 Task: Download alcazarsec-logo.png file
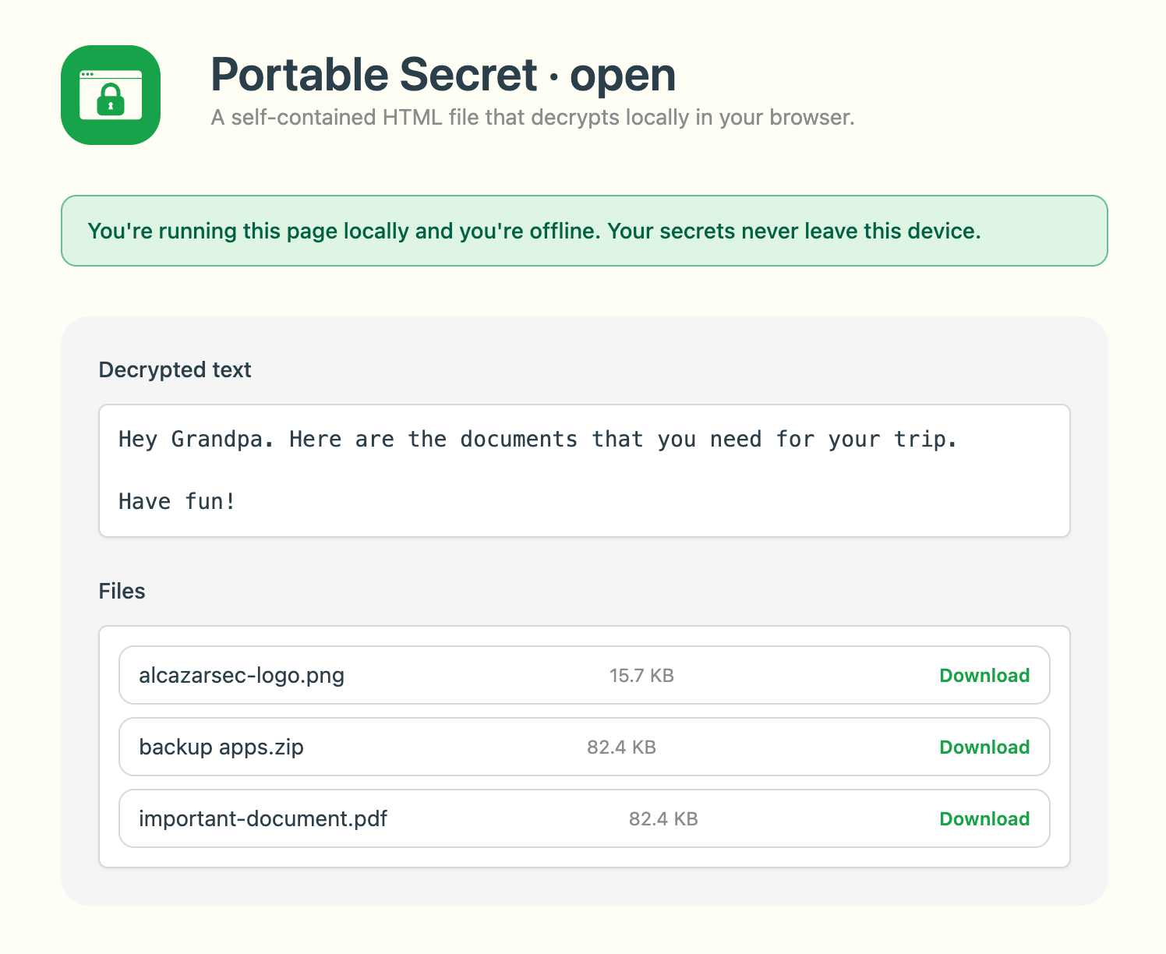984,676
